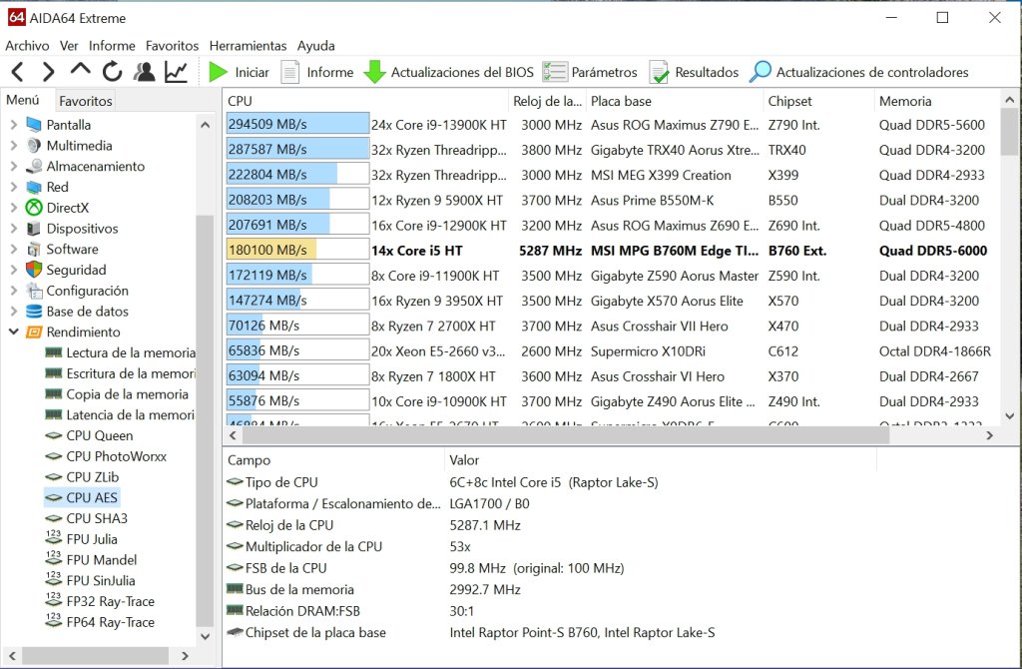Open the Favoritos menu in the menu bar
1022x669 pixels.
[x=172, y=46]
